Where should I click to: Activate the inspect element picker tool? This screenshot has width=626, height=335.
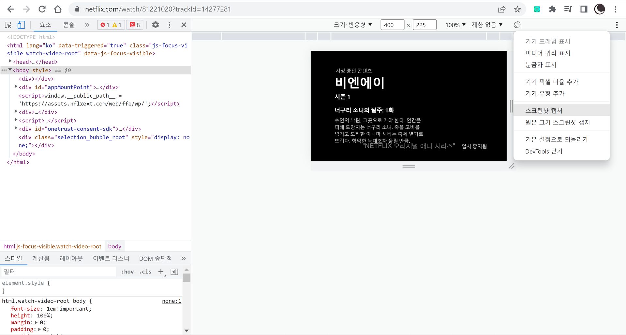(8, 25)
